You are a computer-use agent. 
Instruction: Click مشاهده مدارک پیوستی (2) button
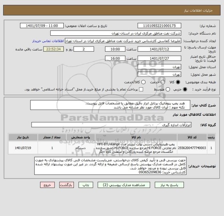(124, 185)
